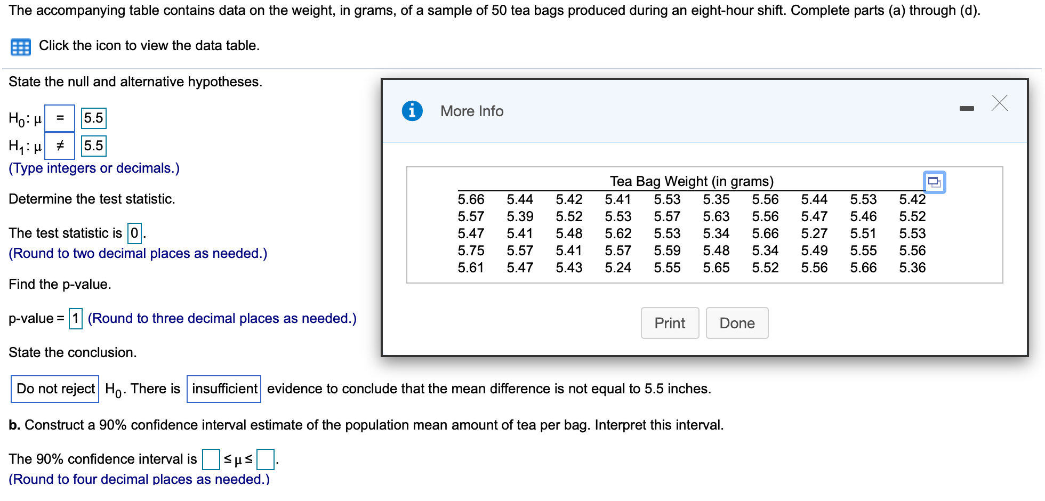The height and width of the screenshot is (501, 1045).
Task: Open the "insufficient" evidence dropdown
Action: pyautogui.click(x=223, y=389)
